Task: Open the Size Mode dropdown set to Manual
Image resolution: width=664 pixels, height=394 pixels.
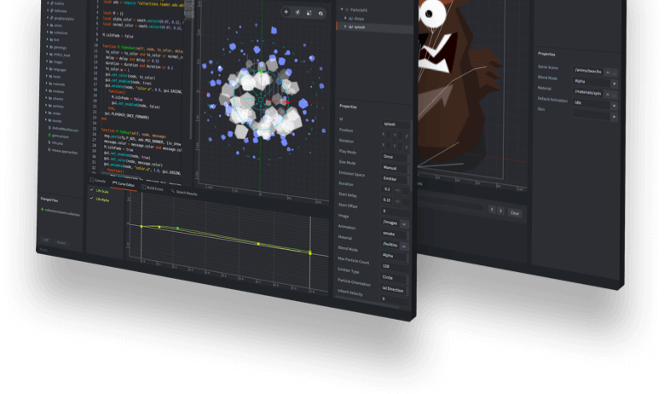Action: [x=396, y=168]
